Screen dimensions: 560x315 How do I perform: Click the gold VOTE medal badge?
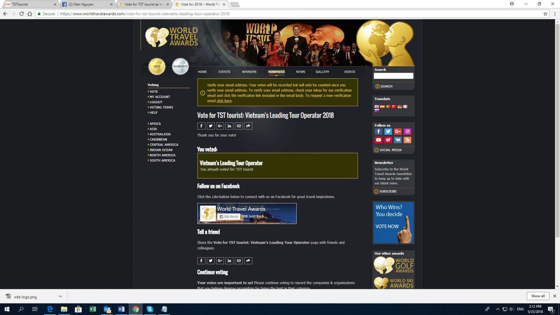[x=157, y=66]
